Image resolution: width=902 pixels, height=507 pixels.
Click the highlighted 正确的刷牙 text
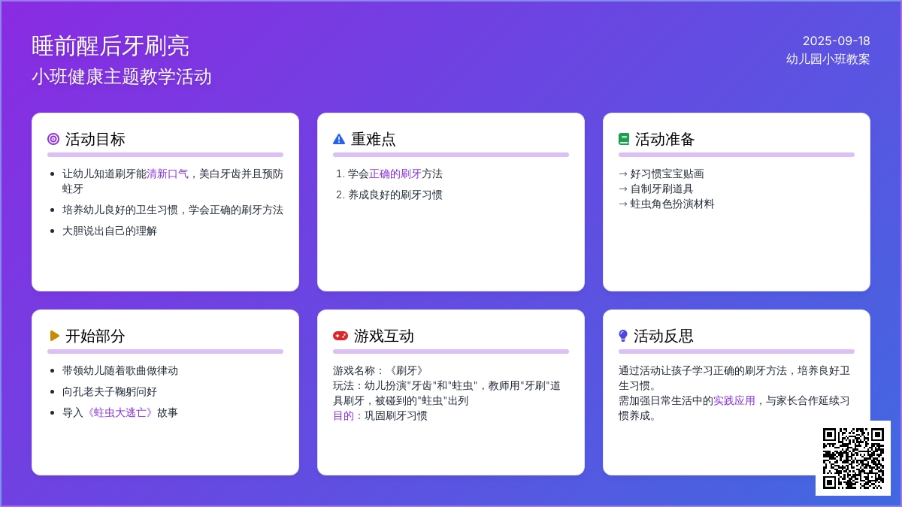point(395,174)
